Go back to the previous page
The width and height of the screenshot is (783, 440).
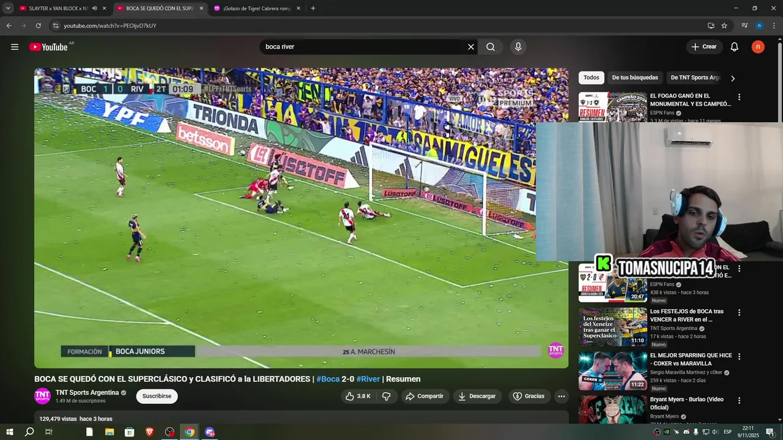click(x=9, y=26)
